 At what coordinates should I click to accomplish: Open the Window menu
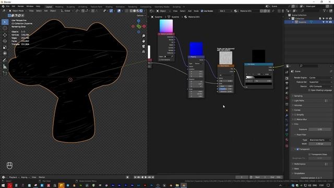point(30,6)
